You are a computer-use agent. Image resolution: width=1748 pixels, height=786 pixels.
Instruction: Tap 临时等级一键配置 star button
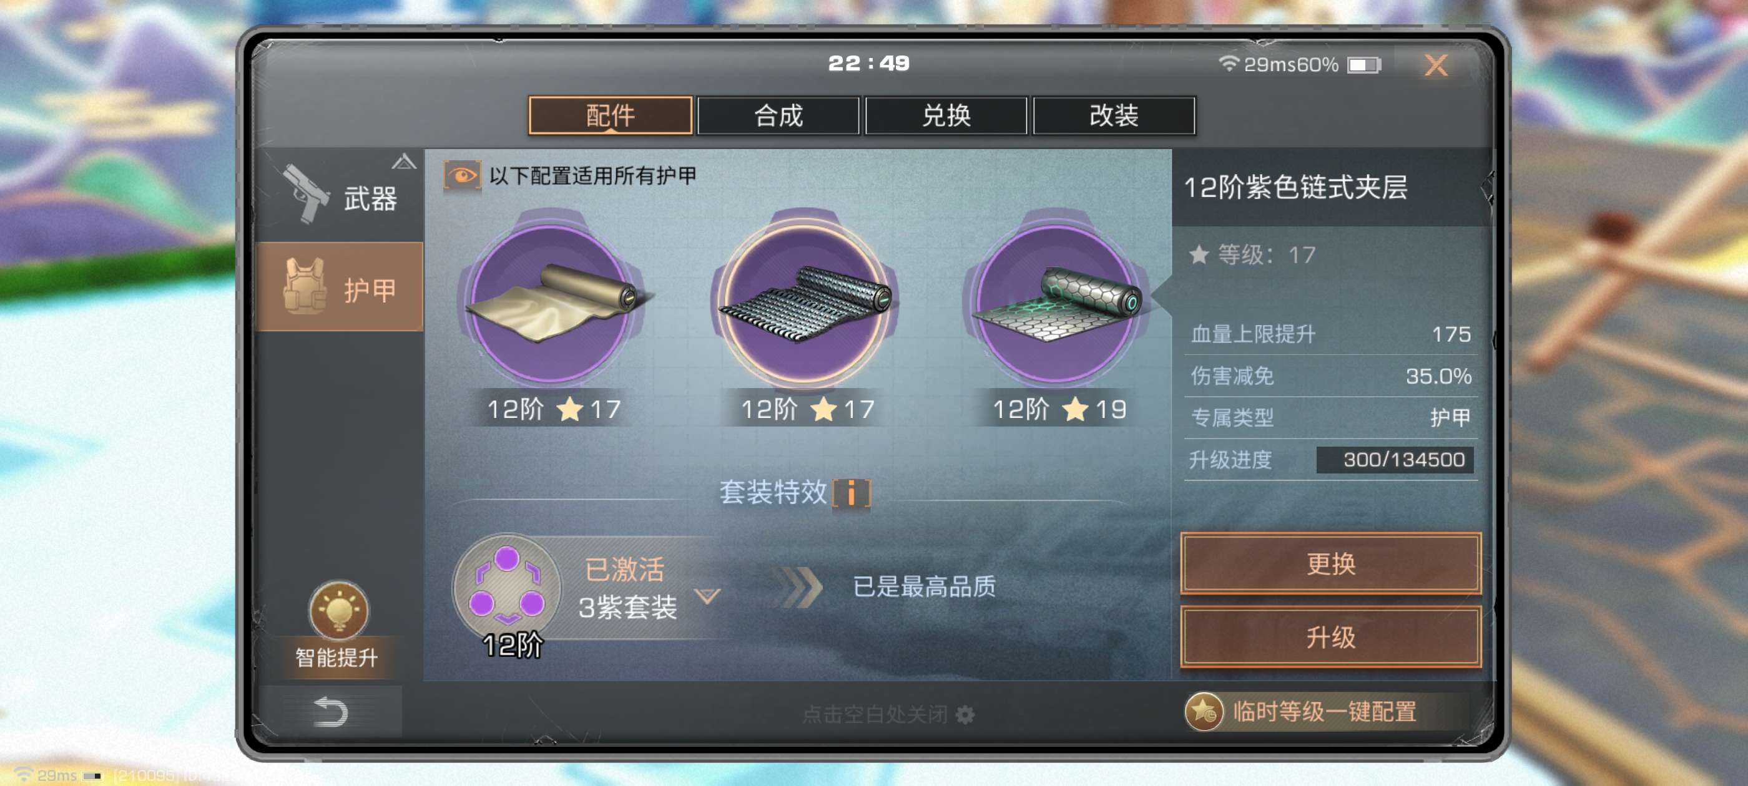1301,711
